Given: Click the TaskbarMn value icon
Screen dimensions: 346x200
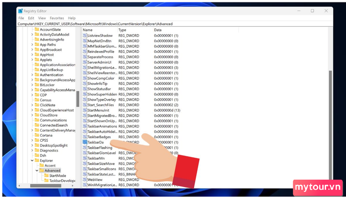Looking at the screenshot, I should pos(85,159).
